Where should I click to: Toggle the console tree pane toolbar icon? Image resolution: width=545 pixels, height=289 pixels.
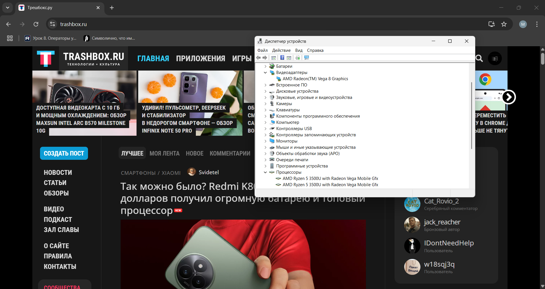pyautogui.click(x=274, y=58)
